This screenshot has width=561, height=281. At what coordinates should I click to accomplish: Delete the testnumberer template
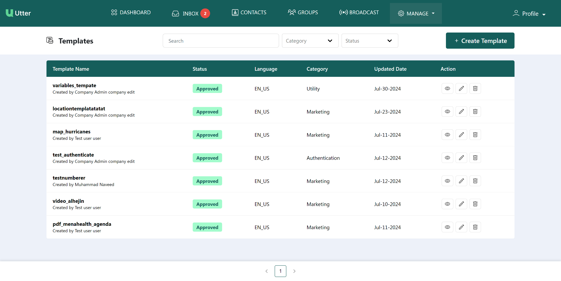point(475,181)
